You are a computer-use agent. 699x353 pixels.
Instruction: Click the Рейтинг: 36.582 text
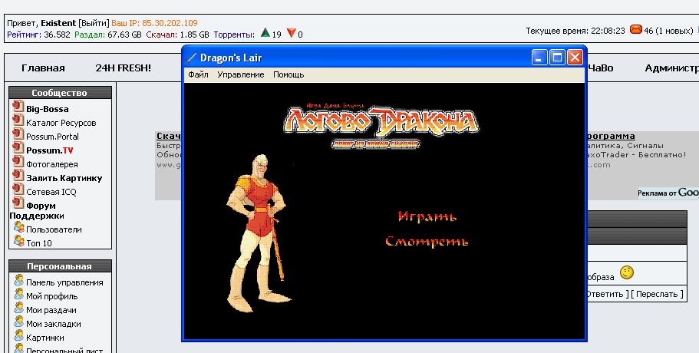click(x=39, y=35)
